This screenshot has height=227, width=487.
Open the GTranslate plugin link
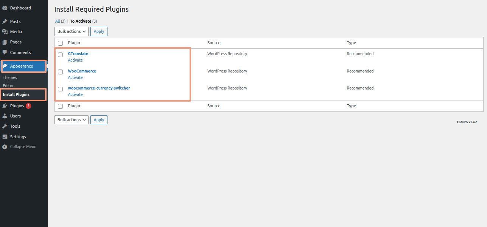pyautogui.click(x=78, y=54)
